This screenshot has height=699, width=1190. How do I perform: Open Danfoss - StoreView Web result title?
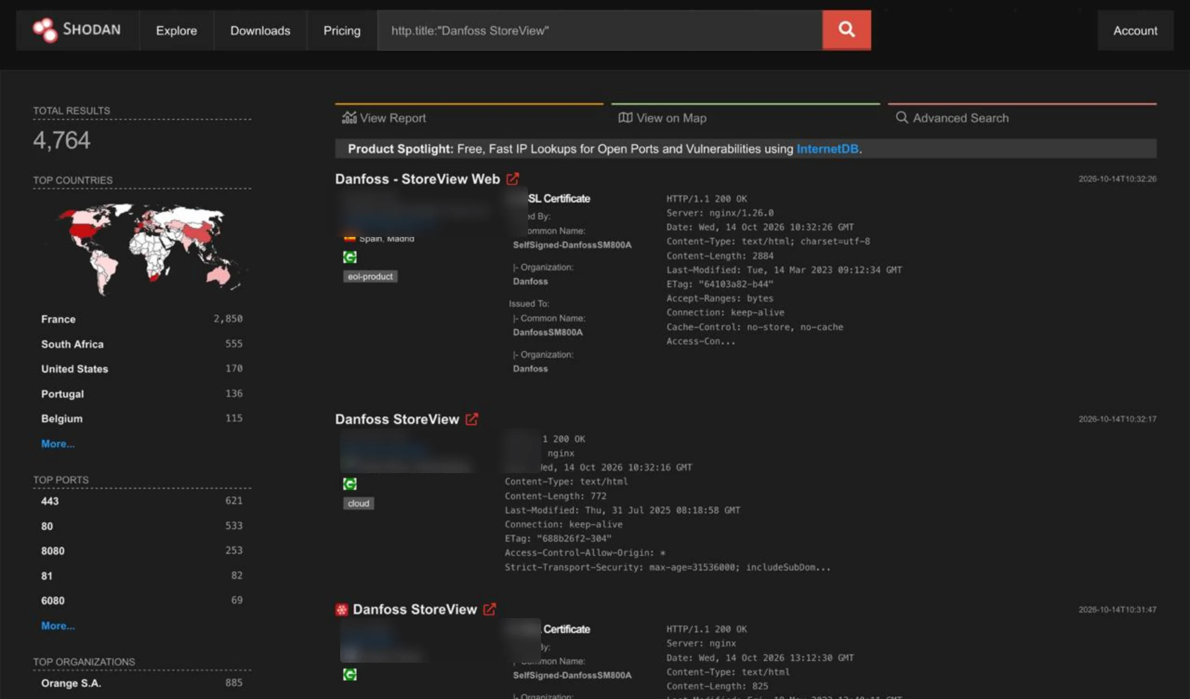tap(417, 179)
